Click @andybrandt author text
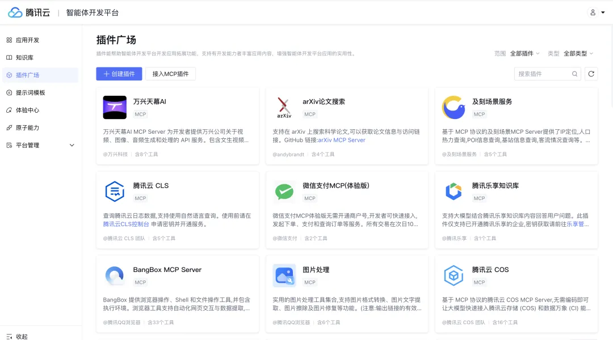 point(288,154)
